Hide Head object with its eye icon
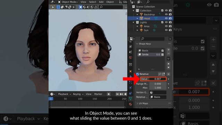 coord(166,18)
